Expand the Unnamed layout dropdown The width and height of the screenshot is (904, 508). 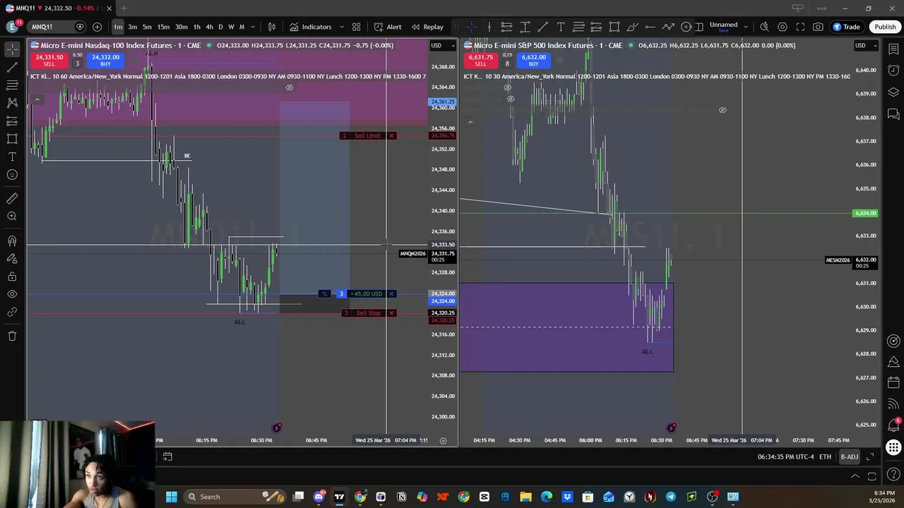point(745,27)
